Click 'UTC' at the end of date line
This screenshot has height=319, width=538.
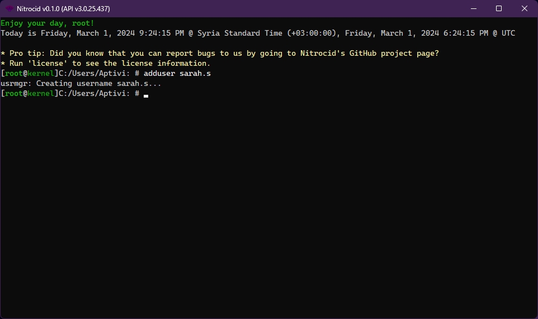point(508,33)
